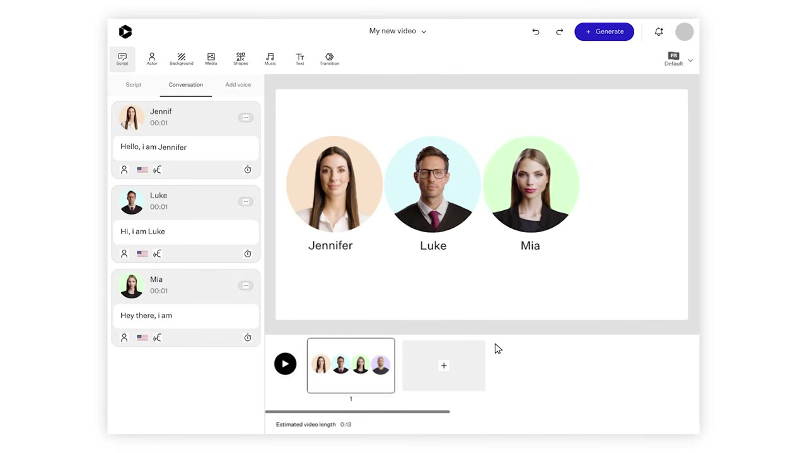
Task: Select the Text tool
Action: coord(300,59)
